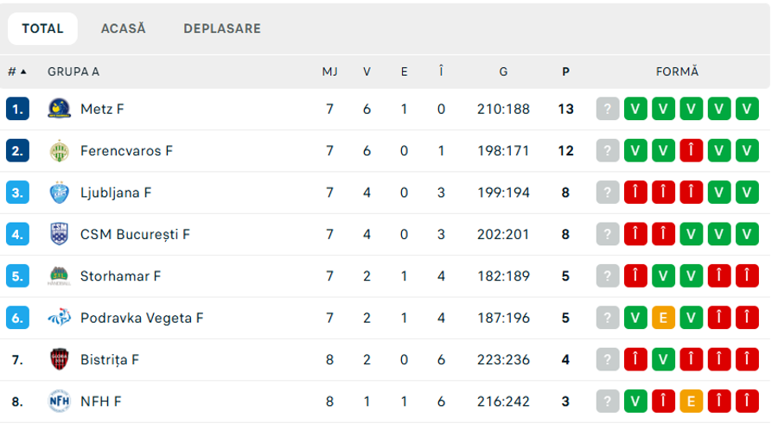Click the Ferencvaros F club crest
The height and width of the screenshot is (430, 778).
point(59,150)
